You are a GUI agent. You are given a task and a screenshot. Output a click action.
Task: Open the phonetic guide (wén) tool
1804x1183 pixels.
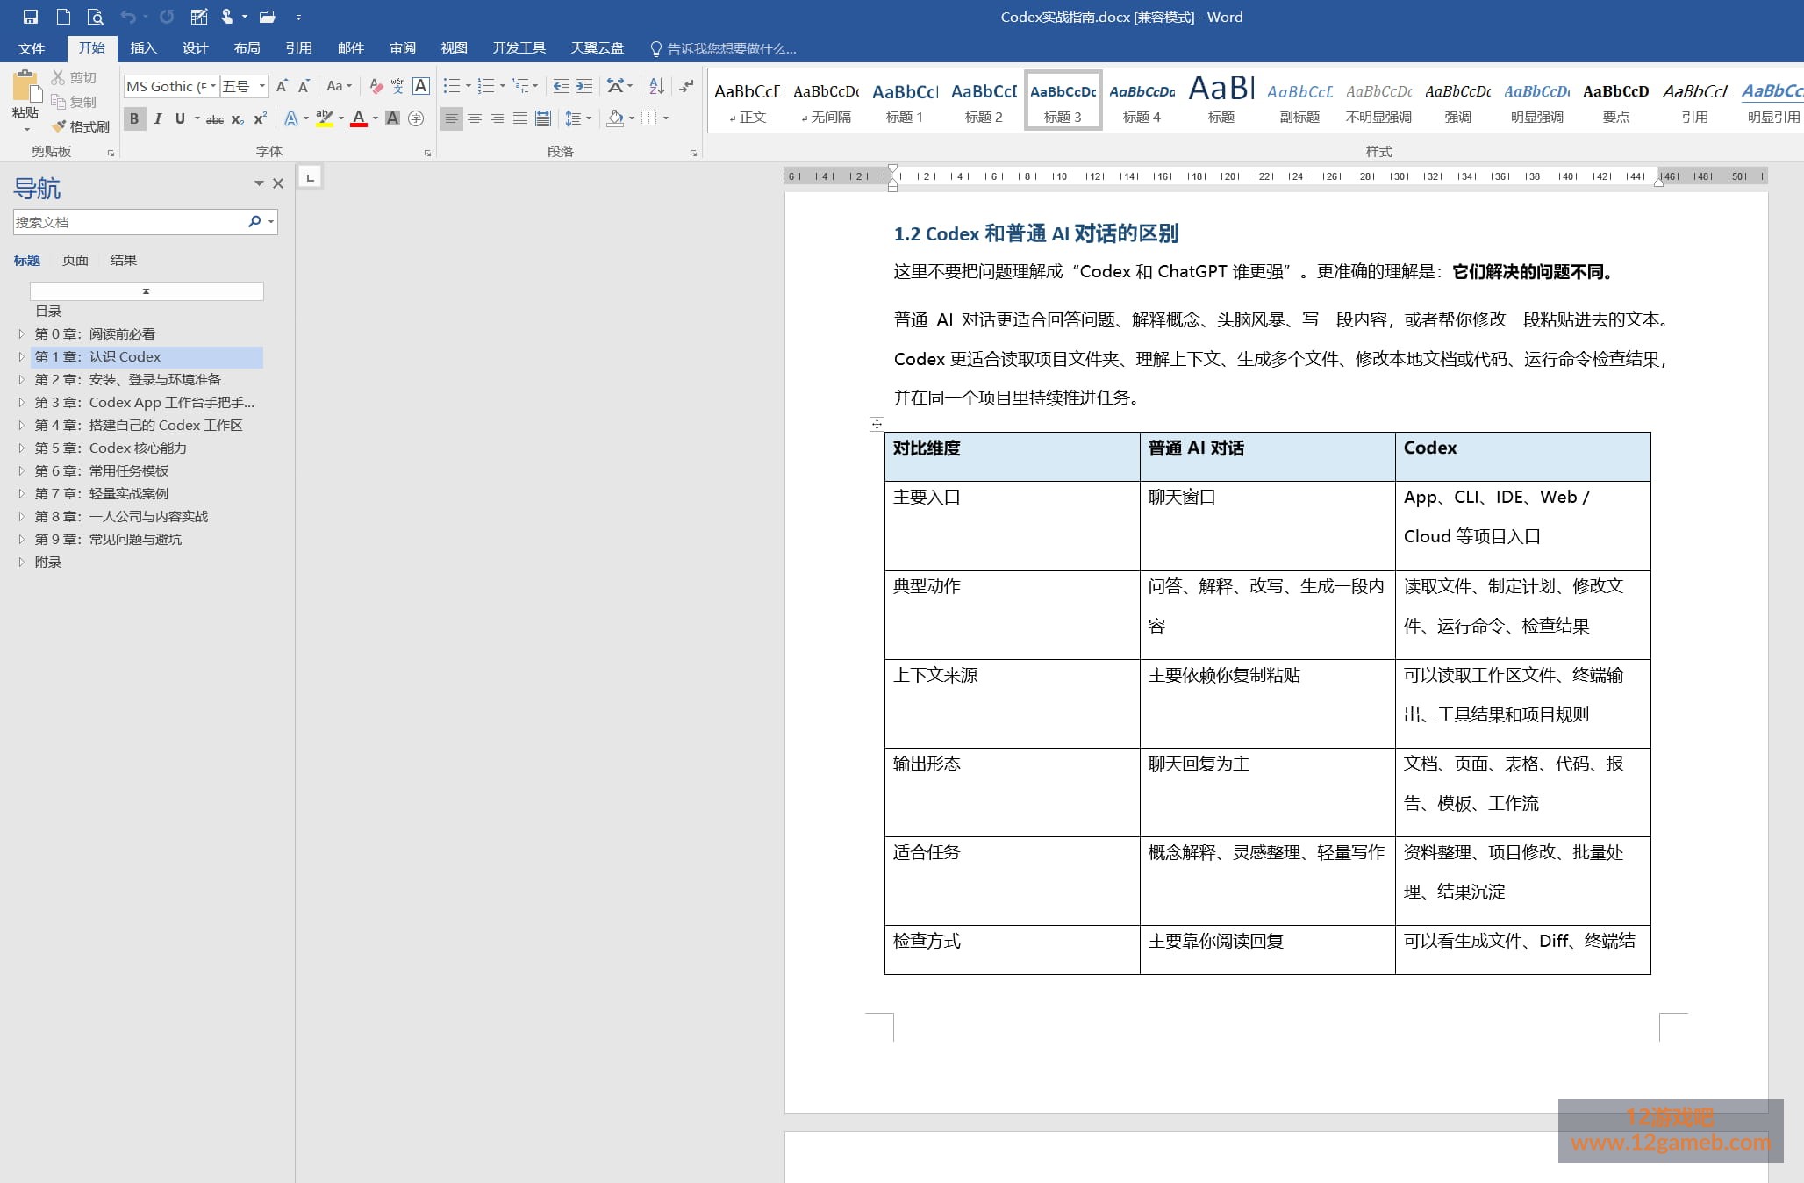click(398, 86)
